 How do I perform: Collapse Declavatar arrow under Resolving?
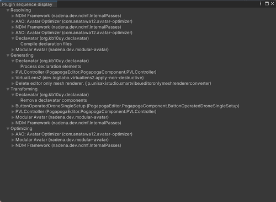pyautogui.click(x=13, y=39)
